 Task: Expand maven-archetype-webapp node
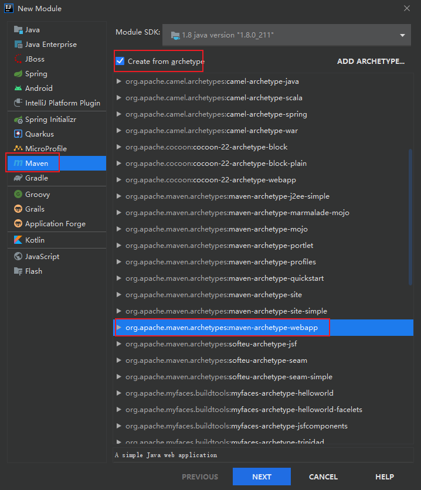(x=119, y=328)
